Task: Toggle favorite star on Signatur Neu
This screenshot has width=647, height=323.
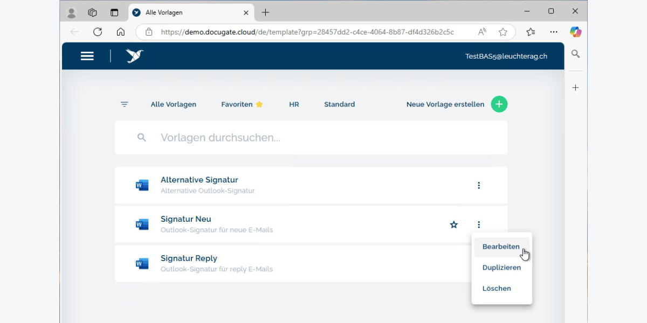Action: click(454, 224)
